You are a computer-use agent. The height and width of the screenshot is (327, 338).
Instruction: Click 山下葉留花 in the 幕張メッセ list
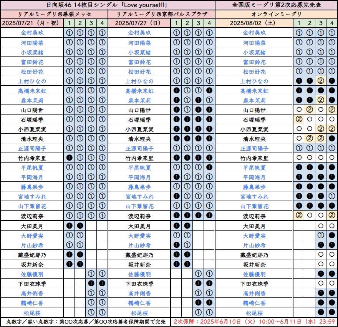pyautogui.click(x=32, y=206)
